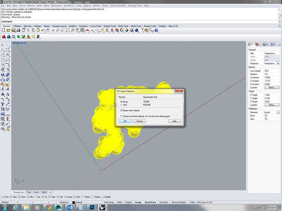The height and width of the screenshot is (211, 282).
Task: Click the Print icon in Standard toolbar
Action: point(18,30)
